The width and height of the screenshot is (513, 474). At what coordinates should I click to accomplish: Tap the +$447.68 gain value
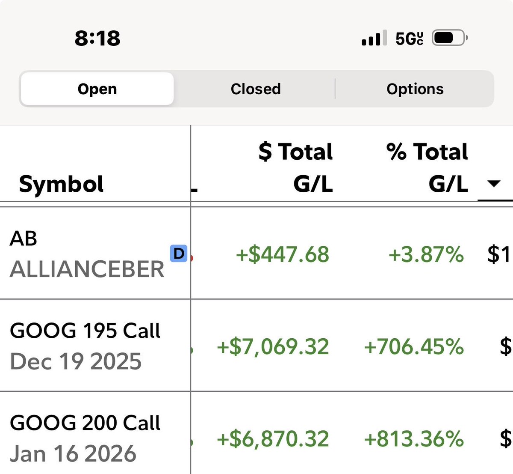point(283,254)
